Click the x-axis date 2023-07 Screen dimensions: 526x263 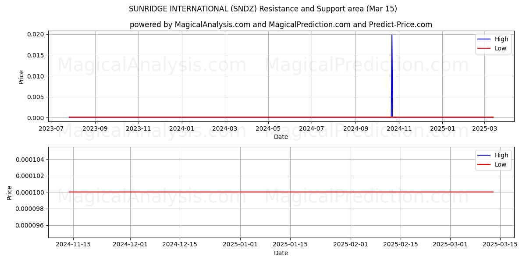coord(52,129)
